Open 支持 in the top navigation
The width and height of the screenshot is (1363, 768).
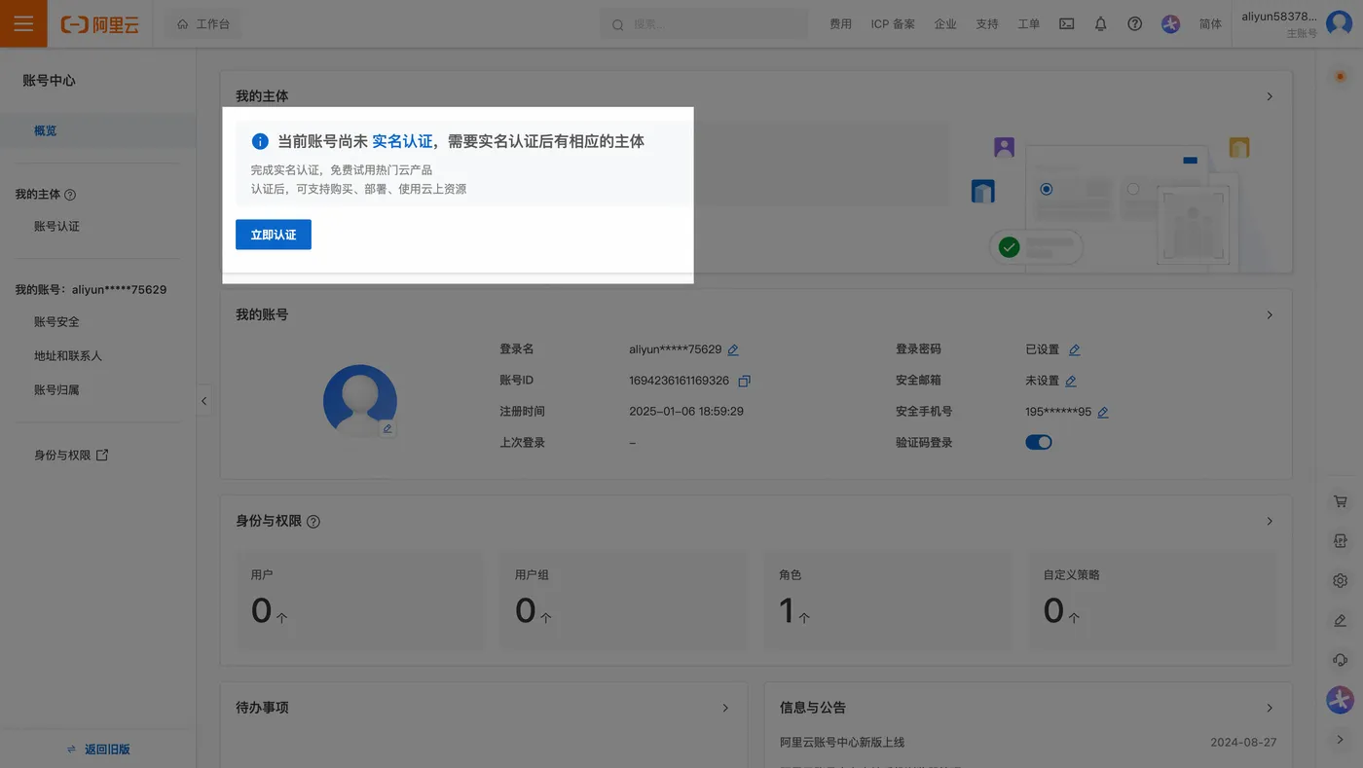click(x=987, y=24)
